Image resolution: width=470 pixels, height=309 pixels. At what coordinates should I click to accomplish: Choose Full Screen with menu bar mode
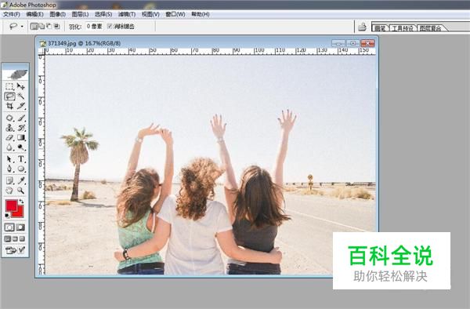[15, 239]
